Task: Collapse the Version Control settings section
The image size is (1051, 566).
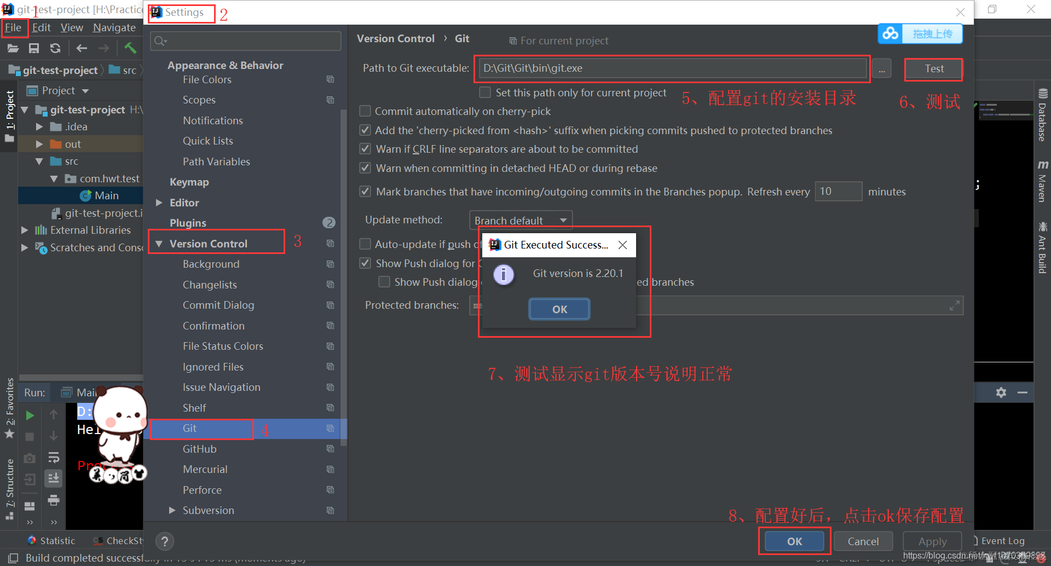Action: [159, 244]
